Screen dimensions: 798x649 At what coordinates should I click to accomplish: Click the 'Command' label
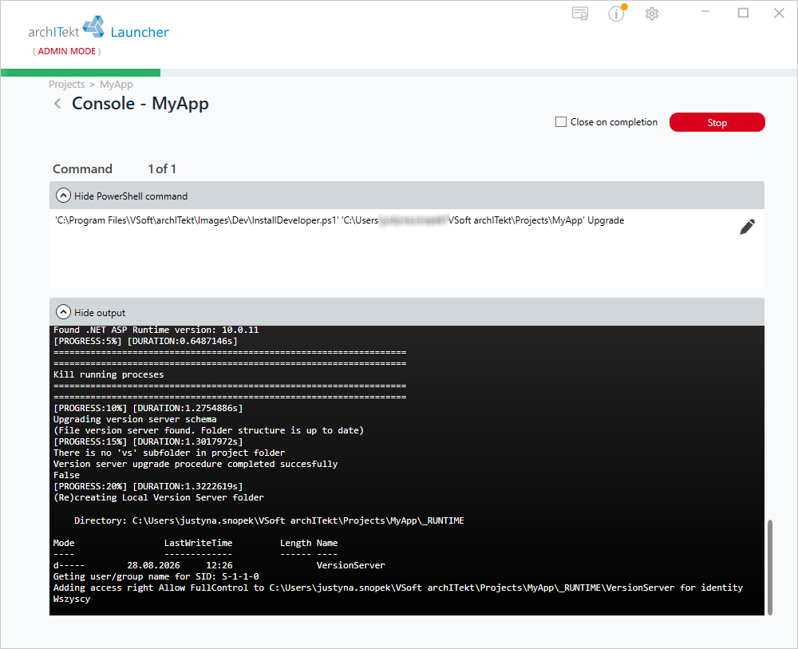[82, 169]
